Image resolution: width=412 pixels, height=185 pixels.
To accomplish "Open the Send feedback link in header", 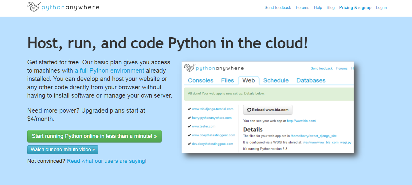I will (278, 7).
